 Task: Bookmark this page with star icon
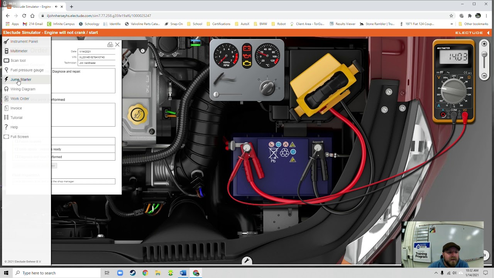pos(451,16)
